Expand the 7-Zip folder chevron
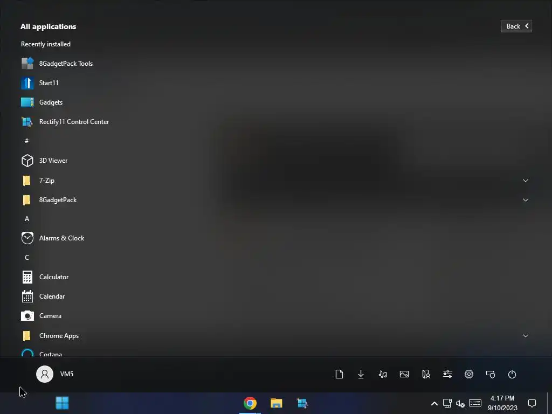The height and width of the screenshot is (414, 552). click(x=526, y=181)
